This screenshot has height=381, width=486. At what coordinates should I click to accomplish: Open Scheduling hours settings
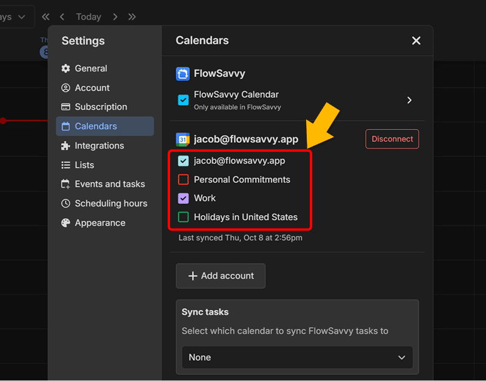point(104,204)
